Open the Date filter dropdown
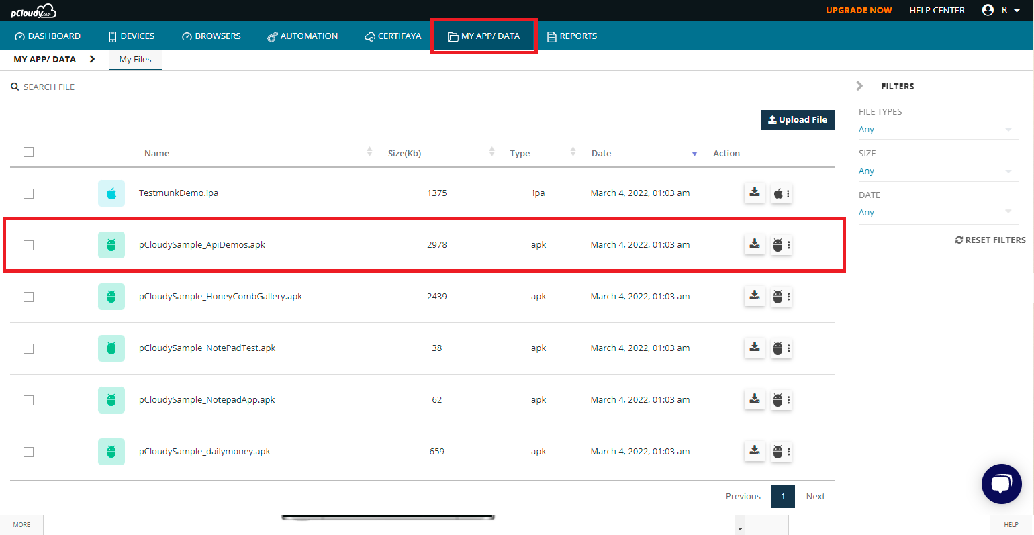Viewport: 1034px width, 535px height. coord(939,213)
